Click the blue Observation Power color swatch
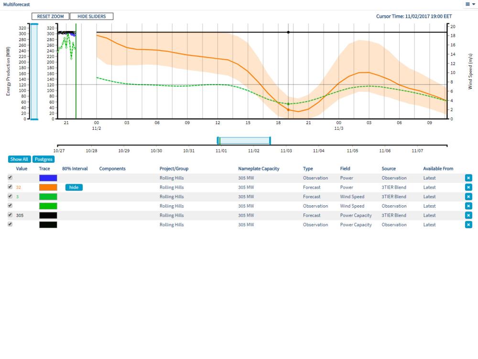478x359 pixels. tap(48, 178)
